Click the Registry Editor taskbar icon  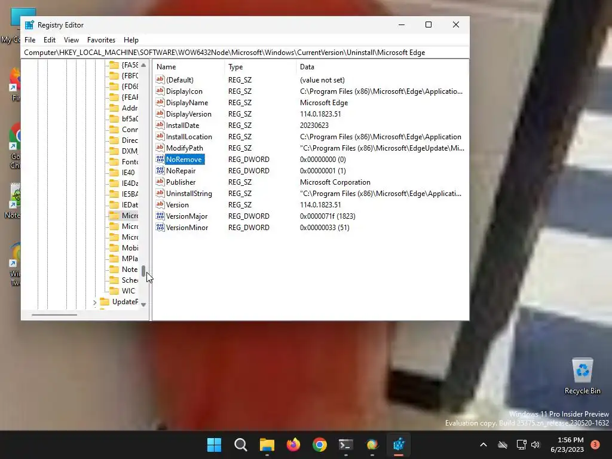coord(399,445)
